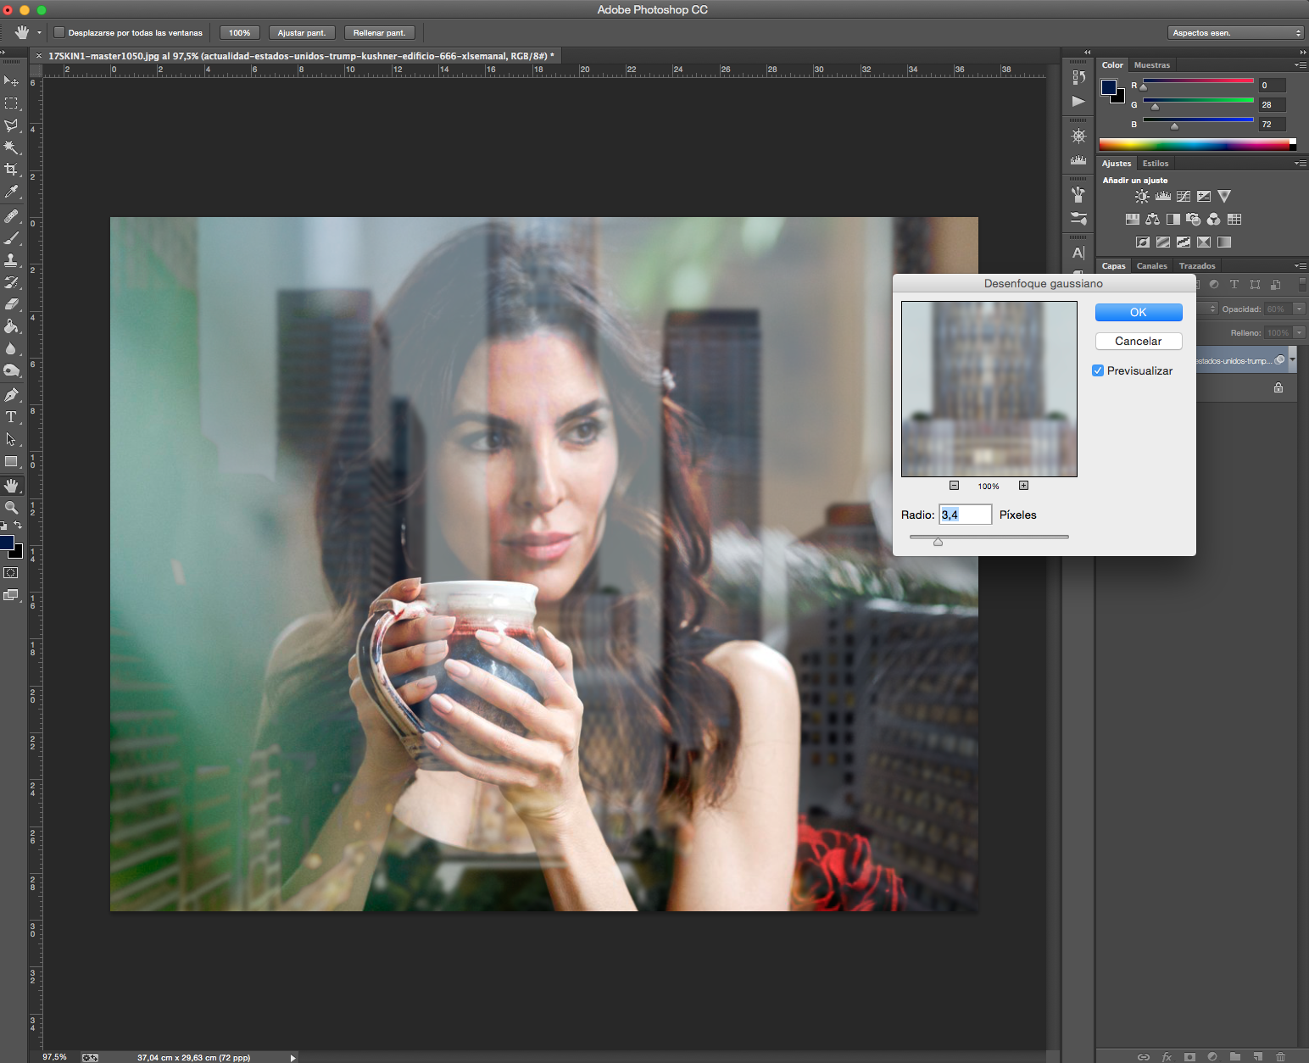Open the History panel icon
Image resolution: width=1309 pixels, height=1063 pixels.
pos(1078,78)
